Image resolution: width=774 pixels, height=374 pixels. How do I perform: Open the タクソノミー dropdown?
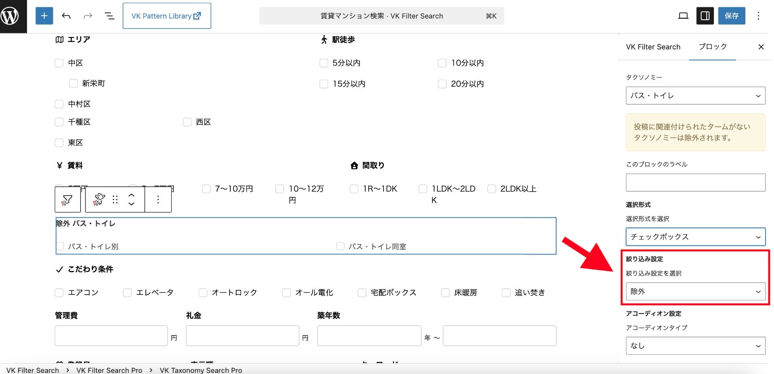(x=695, y=95)
